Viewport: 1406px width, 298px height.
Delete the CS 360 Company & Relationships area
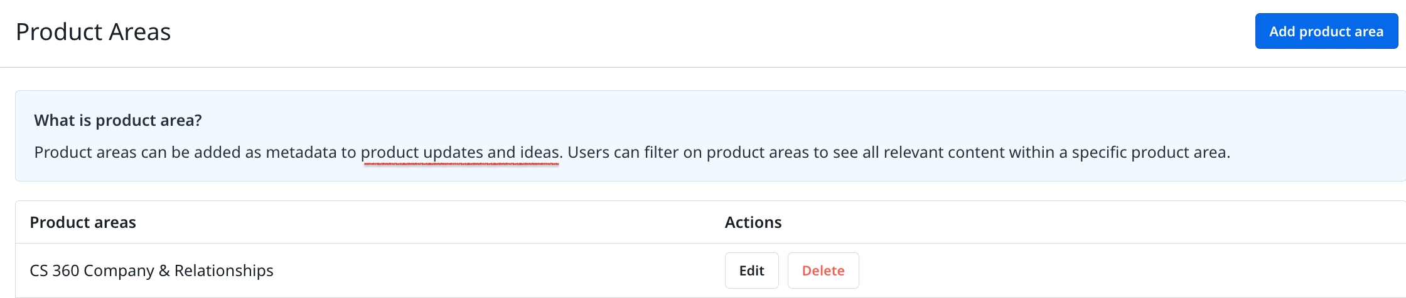(x=823, y=270)
